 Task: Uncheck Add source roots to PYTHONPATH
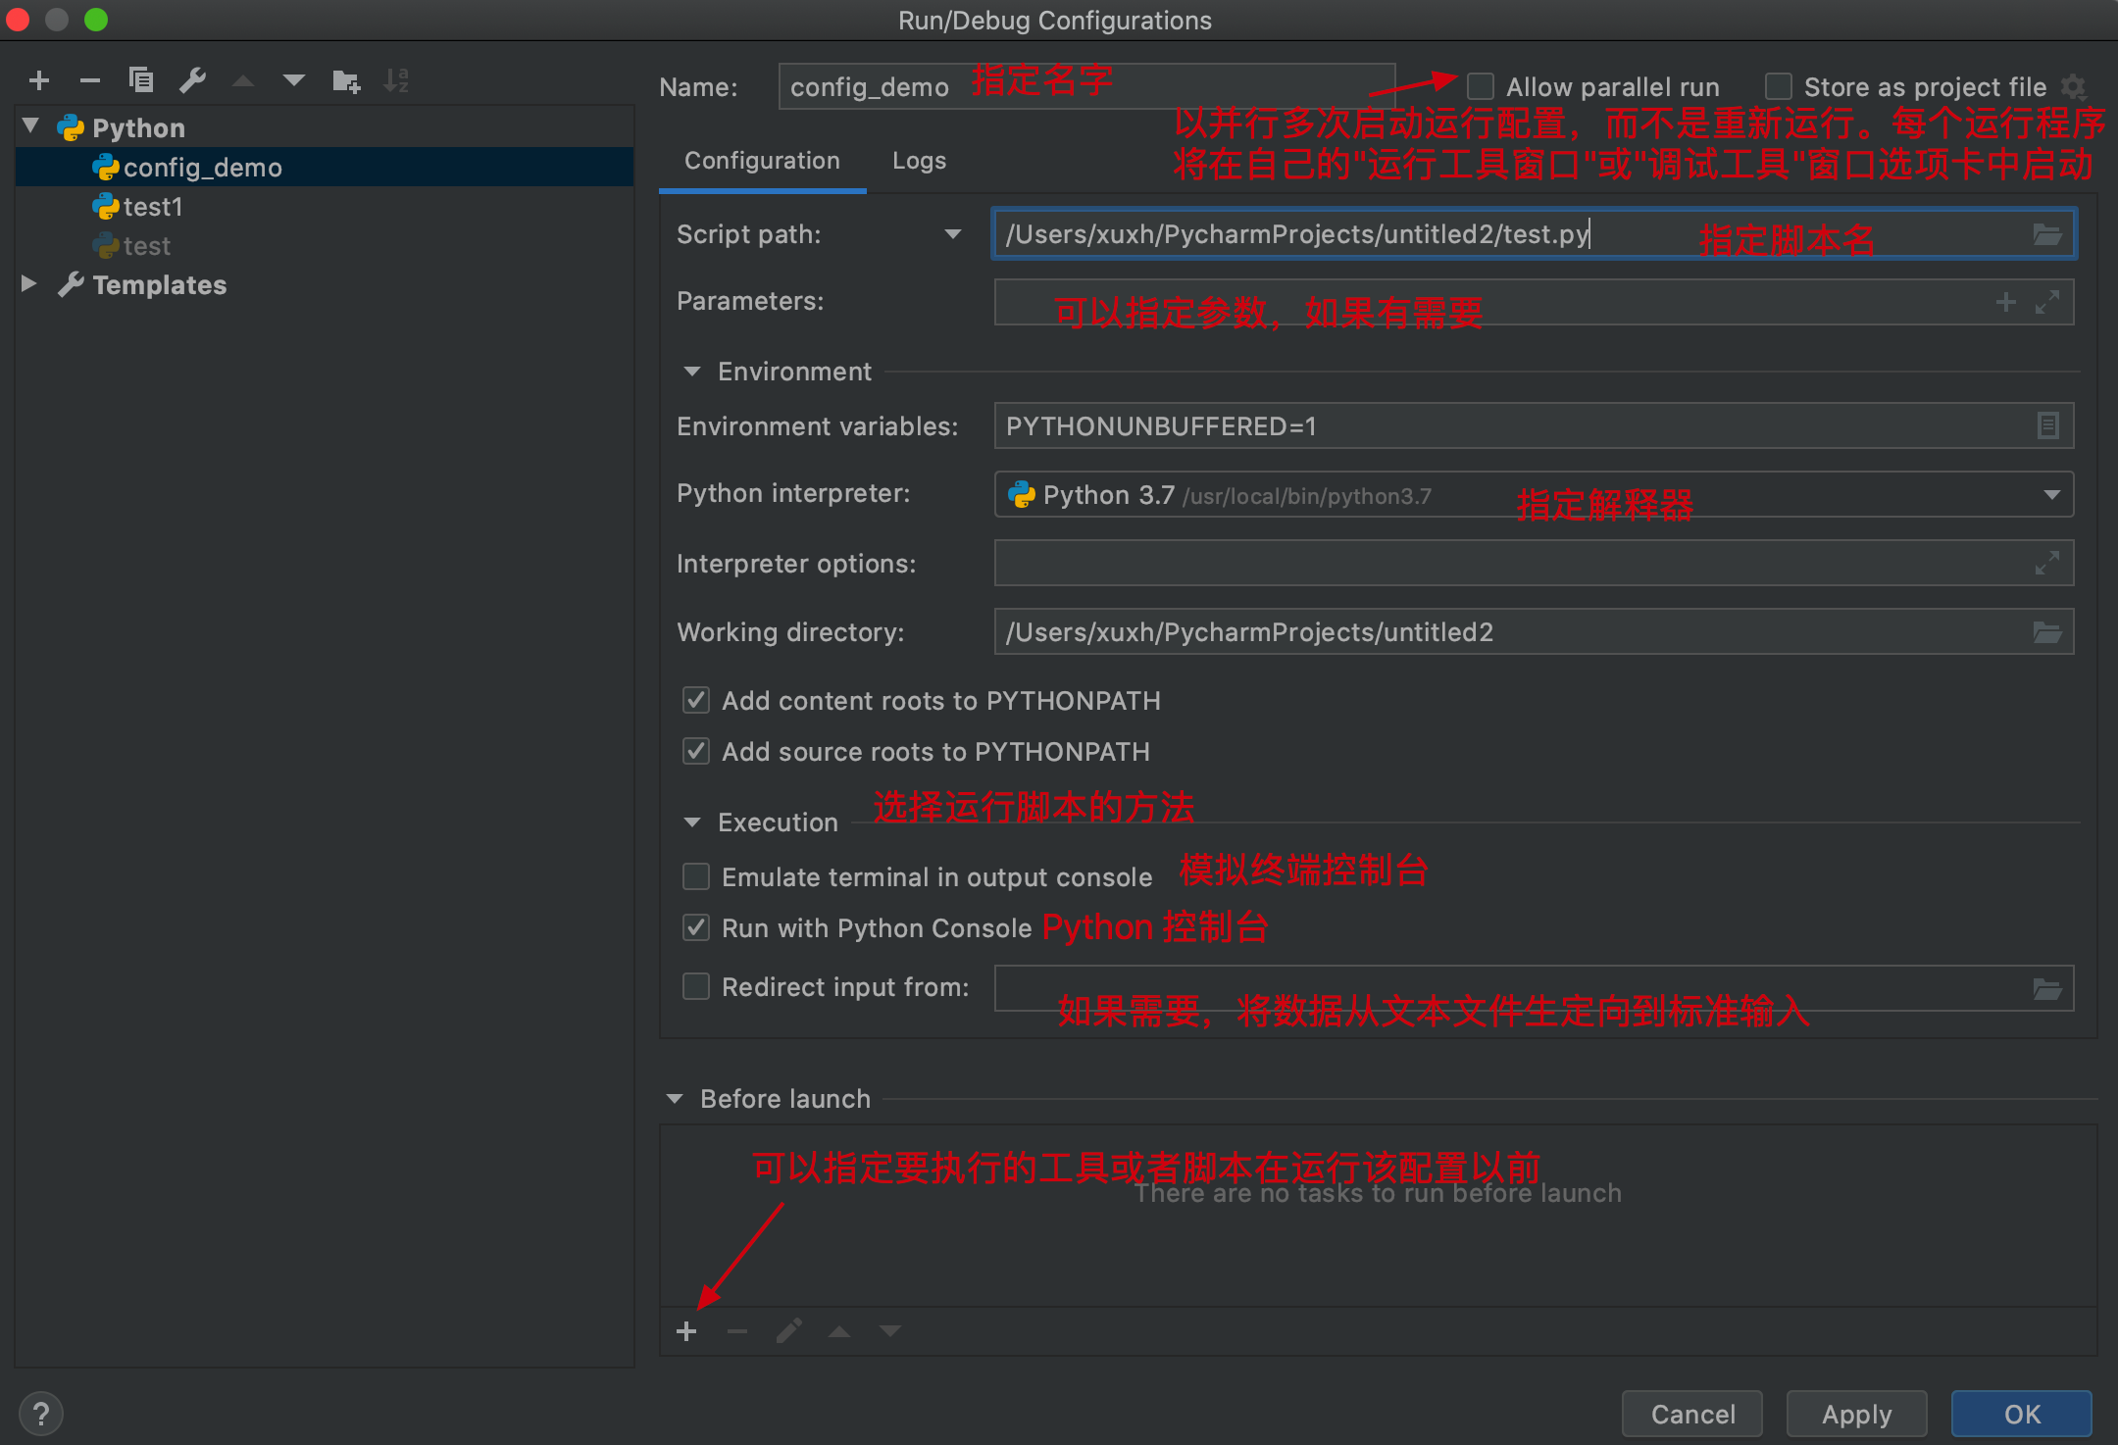click(x=696, y=751)
